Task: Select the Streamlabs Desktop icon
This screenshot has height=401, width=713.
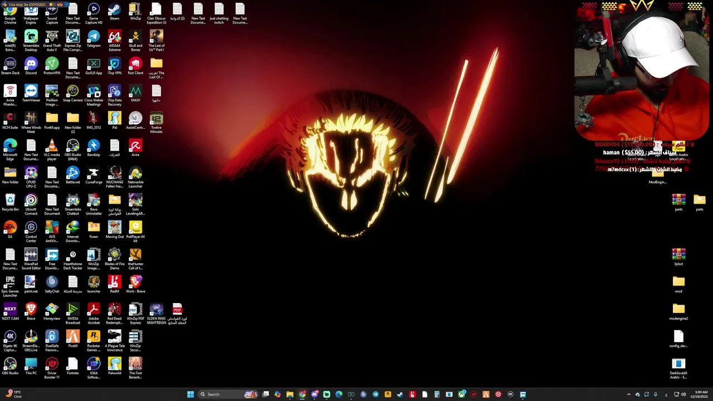Action: tap(31, 41)
